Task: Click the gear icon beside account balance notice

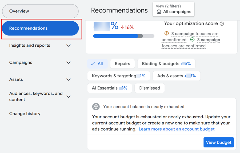Action: click(96, 107)
